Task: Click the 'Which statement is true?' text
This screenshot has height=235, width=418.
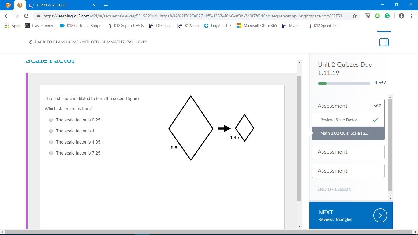Action: click(x=68, y=109)
